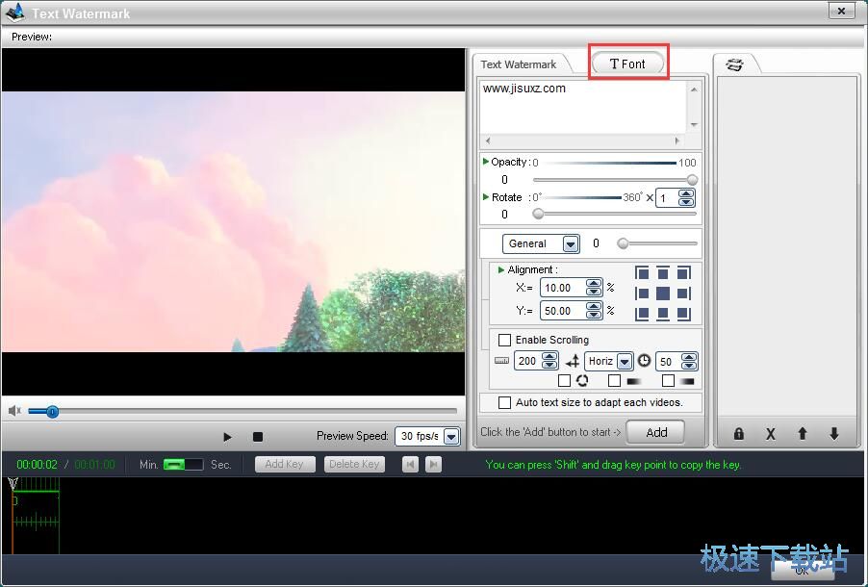This screenshot has width=868, height=587.
Task: Click the scroll direction arrows icon
Action: (x=573, y=362)
